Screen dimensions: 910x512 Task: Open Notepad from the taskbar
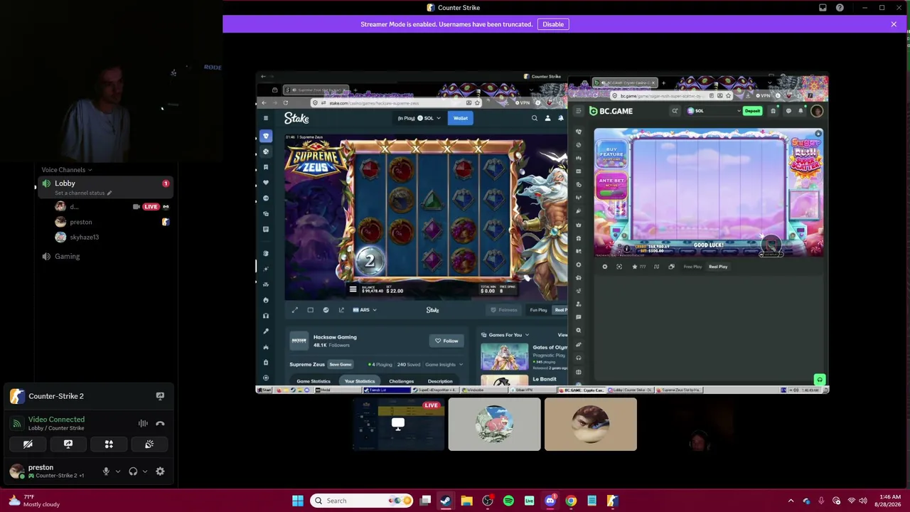coord(591,501)
